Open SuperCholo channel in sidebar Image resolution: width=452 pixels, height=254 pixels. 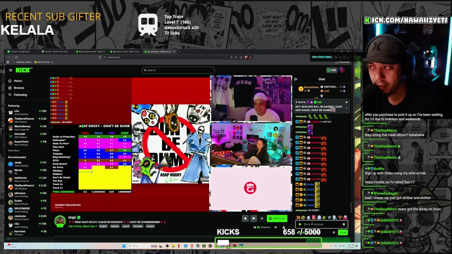[28, 143]
